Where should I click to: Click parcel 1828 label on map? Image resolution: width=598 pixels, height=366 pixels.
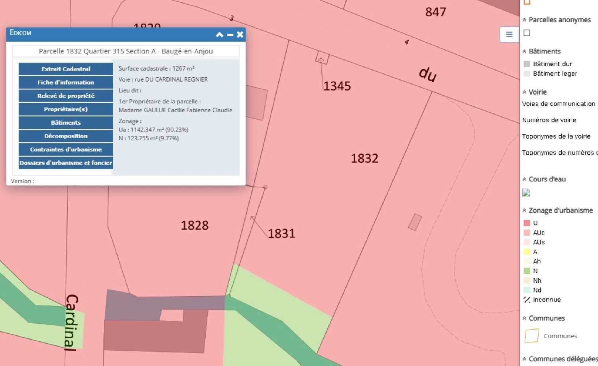195,226
